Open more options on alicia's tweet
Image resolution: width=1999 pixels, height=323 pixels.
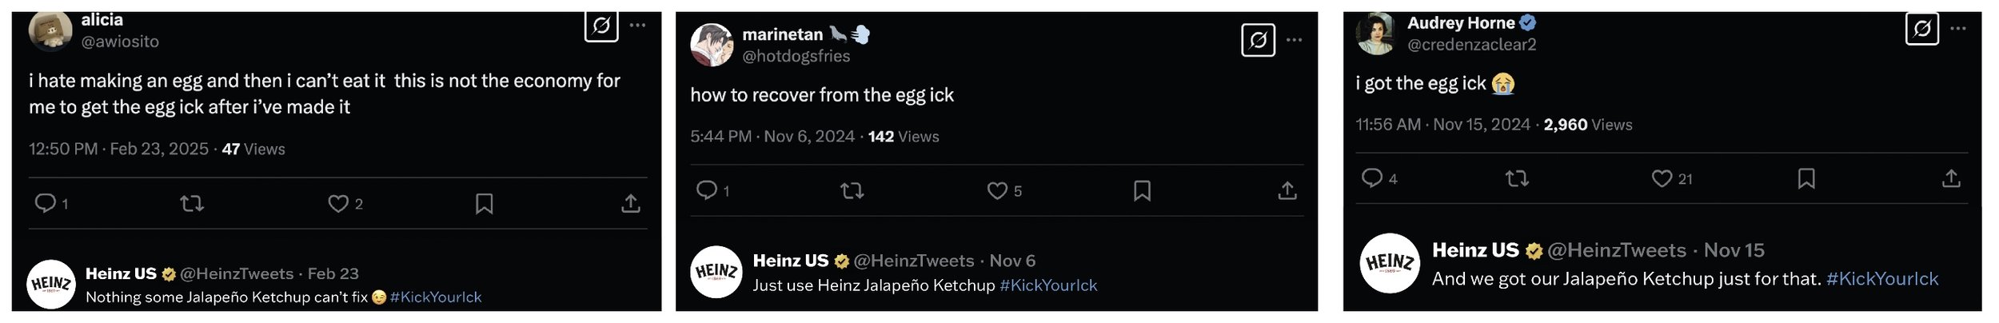click(637, 26)
